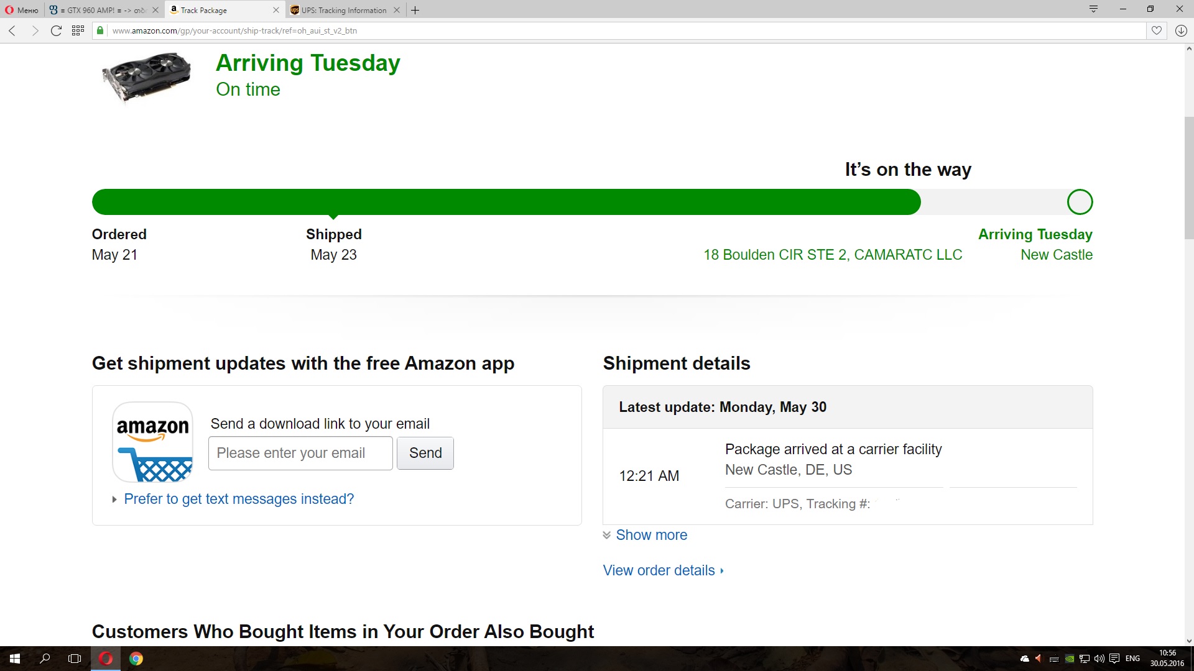Viewport: 1194px width, 671px height.
Task: Reload the page with the refresh icon
Action: click(x=56, y=30)
